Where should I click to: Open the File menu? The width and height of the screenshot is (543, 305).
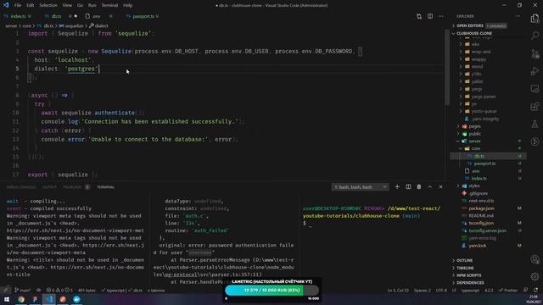[18, 5]
